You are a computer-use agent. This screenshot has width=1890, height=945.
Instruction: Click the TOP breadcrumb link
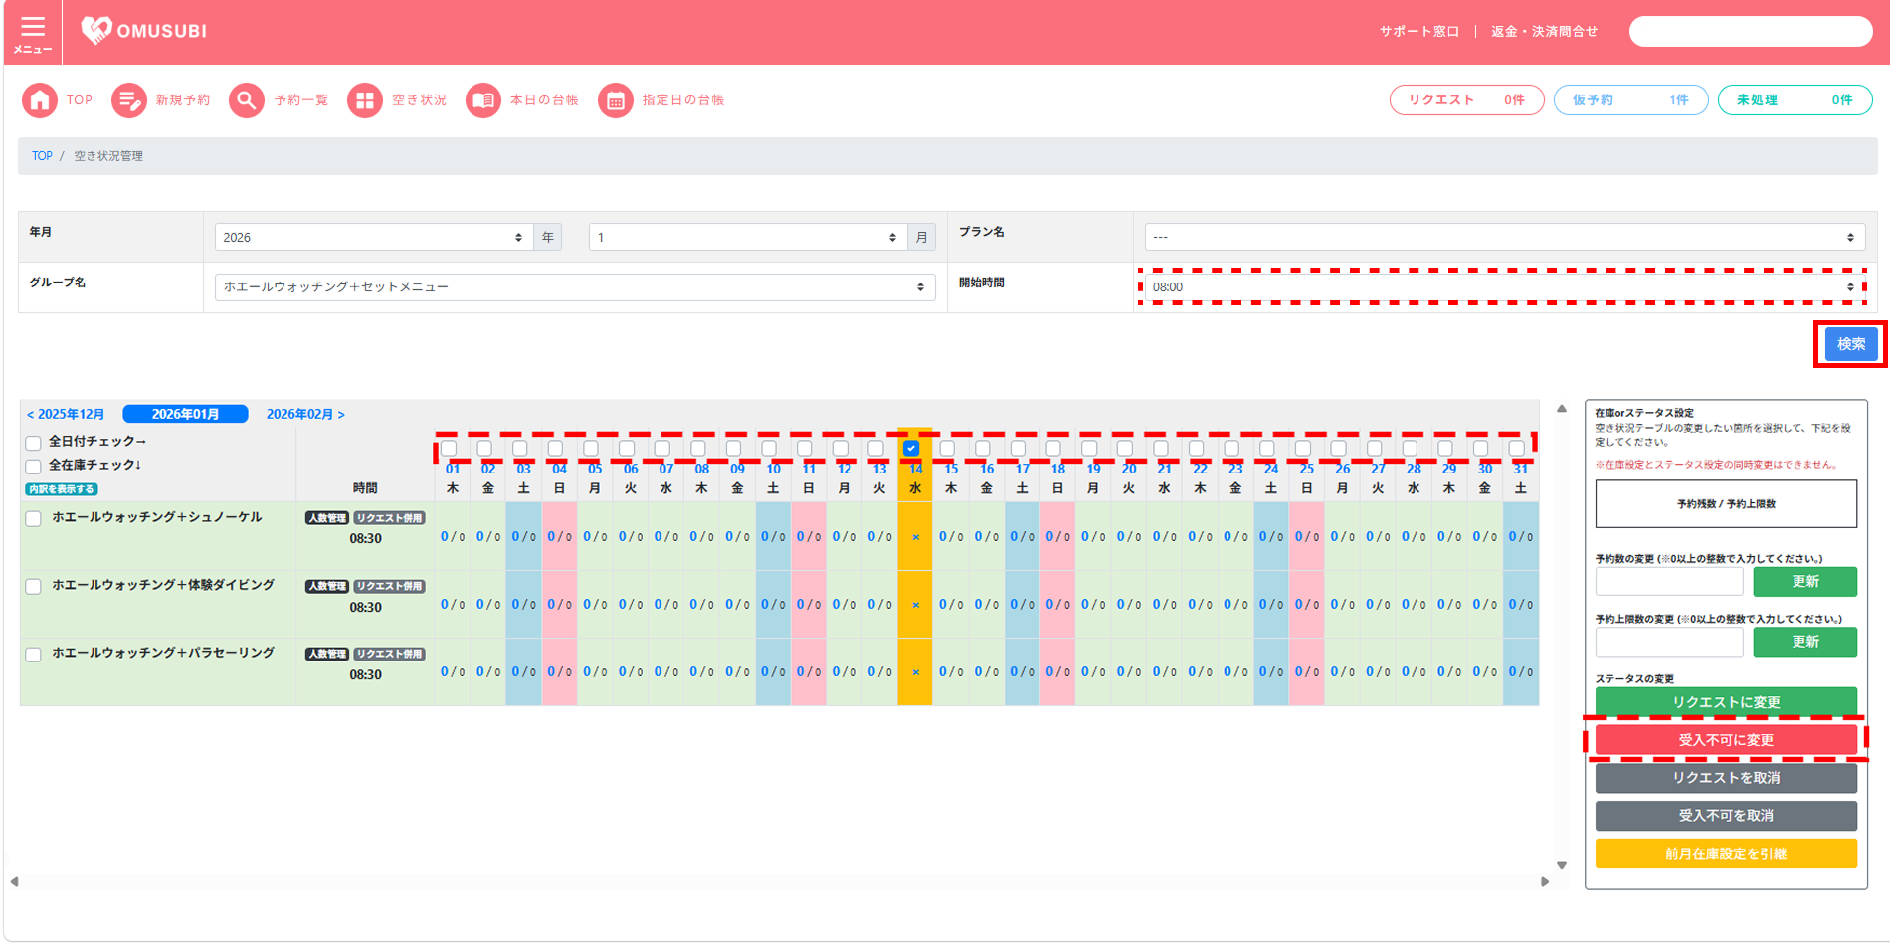[42, 156]
